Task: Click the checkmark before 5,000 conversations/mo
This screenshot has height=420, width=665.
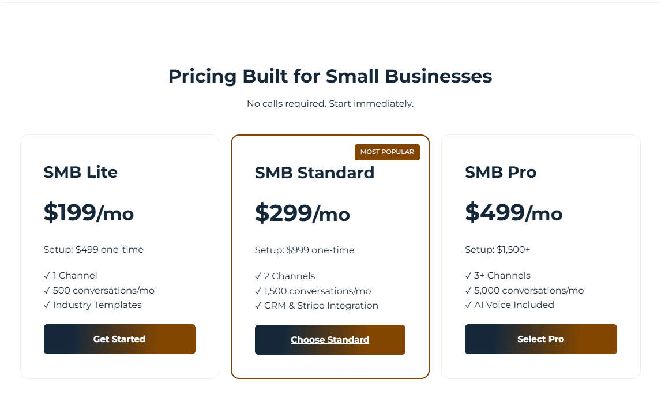Action: [468, 291]
